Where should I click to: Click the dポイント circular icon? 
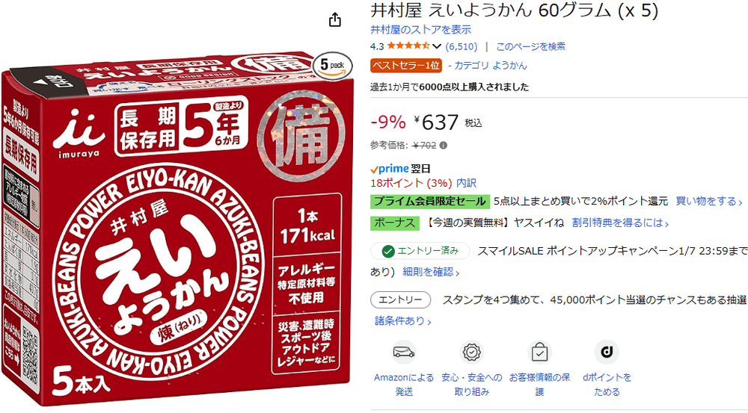coord(607,352)
